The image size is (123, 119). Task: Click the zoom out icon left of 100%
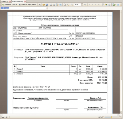click(x=72, y=5)
